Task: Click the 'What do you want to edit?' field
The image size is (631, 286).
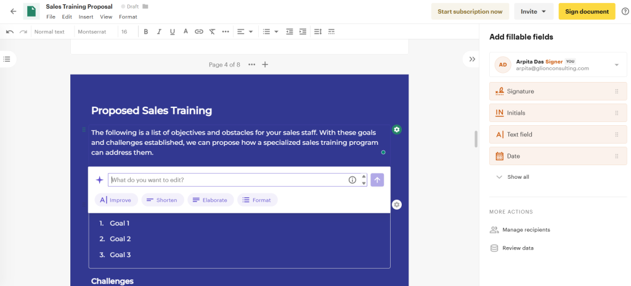Action: tap(225, 180)
